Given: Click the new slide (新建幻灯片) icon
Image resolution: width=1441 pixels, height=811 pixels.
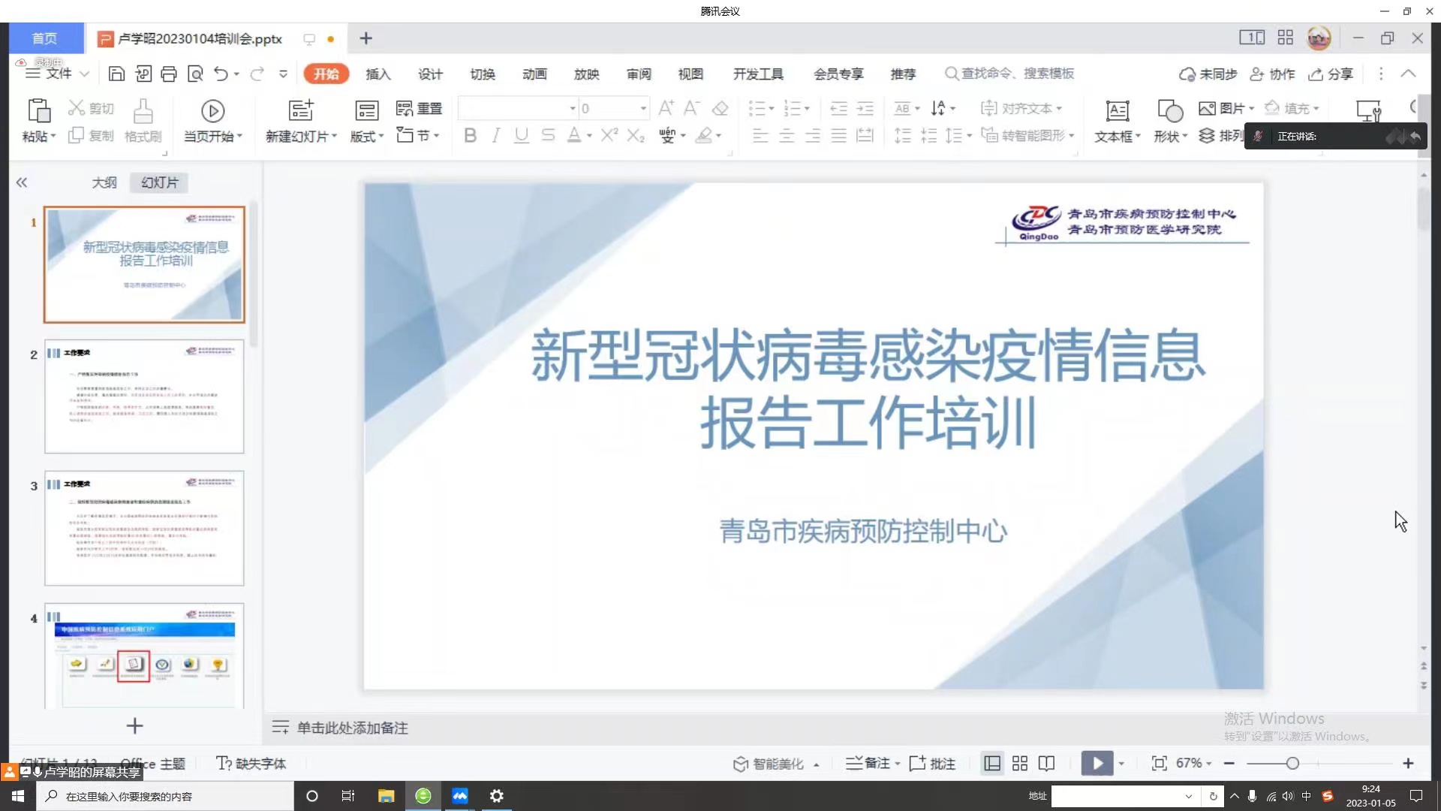Looking at the screenshot, I should pyautogui.click(x=301, y=111).
